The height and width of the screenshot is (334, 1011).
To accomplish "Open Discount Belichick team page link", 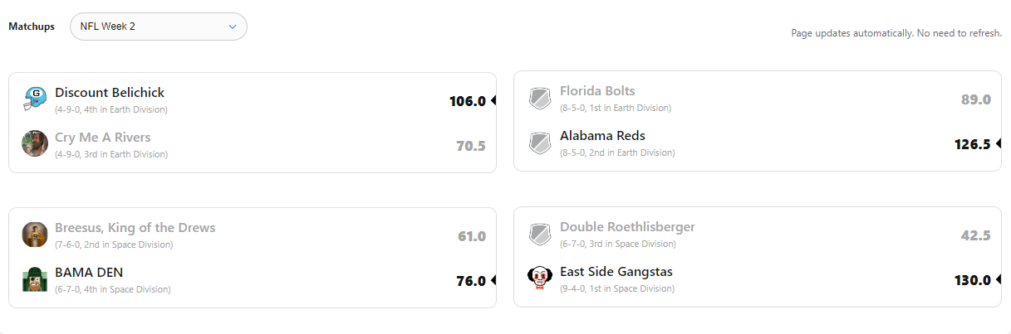I will (110, 93).
